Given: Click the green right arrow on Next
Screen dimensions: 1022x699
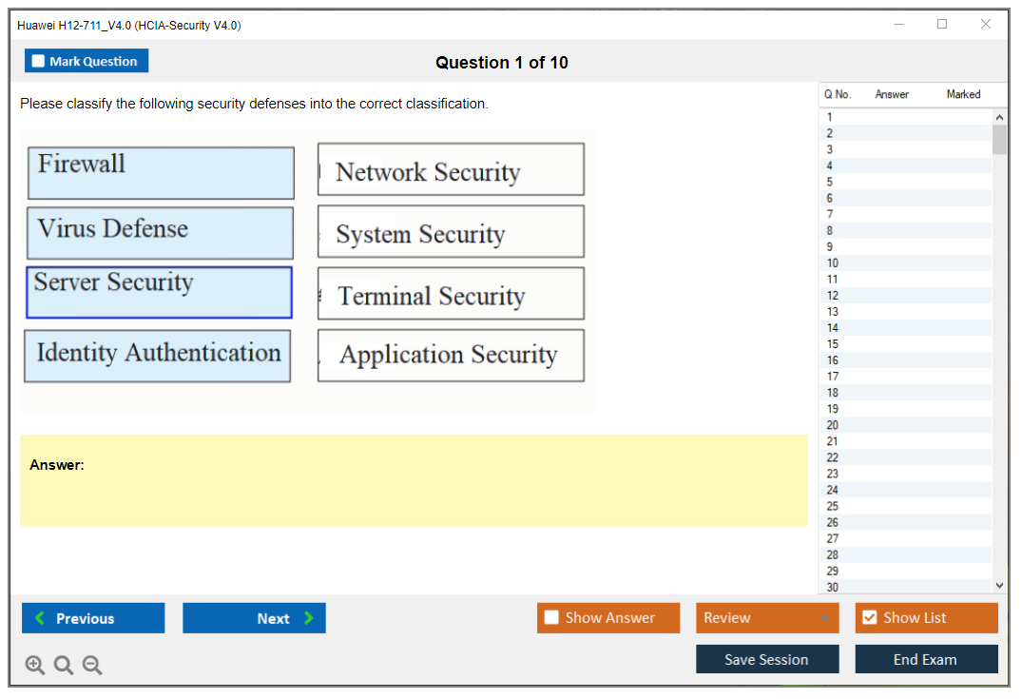Looking at the screenshot, I should 309,618.
